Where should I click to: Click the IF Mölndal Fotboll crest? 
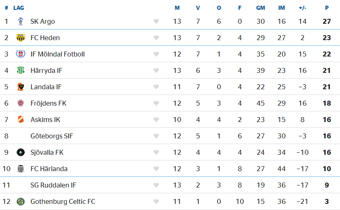[x=20, y=54]
